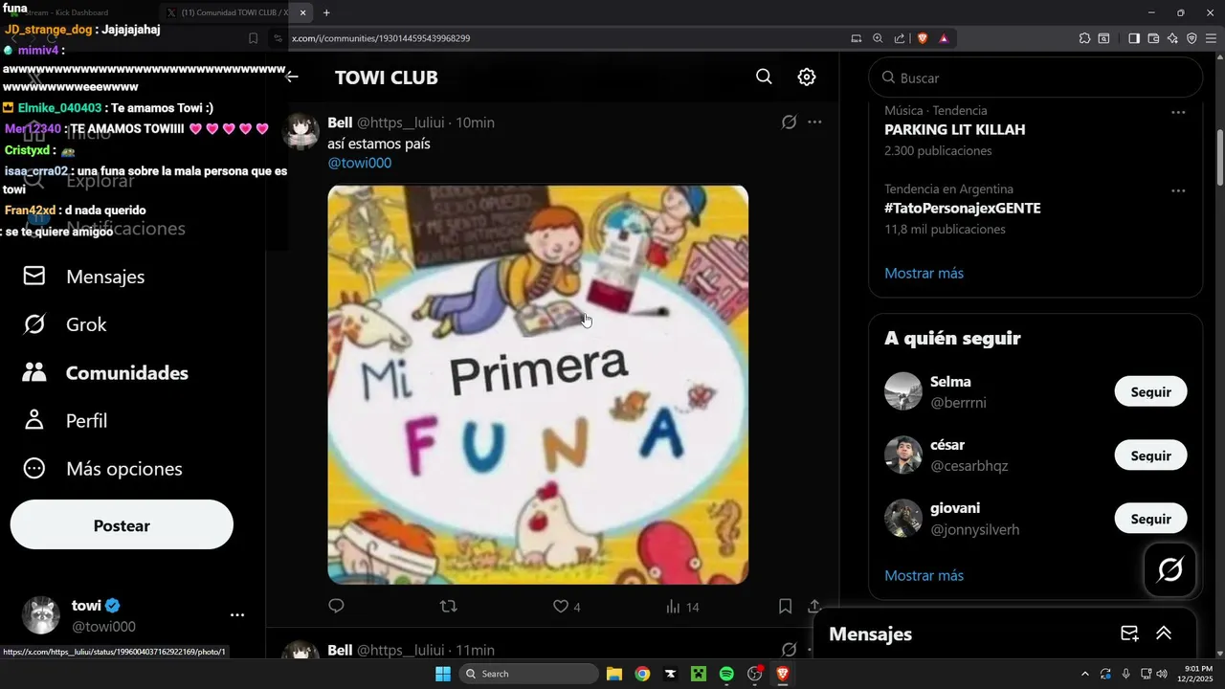The image size is (1225, 689).
Task: Open Leo AI sparkle icon
Action: point(1172,38)
